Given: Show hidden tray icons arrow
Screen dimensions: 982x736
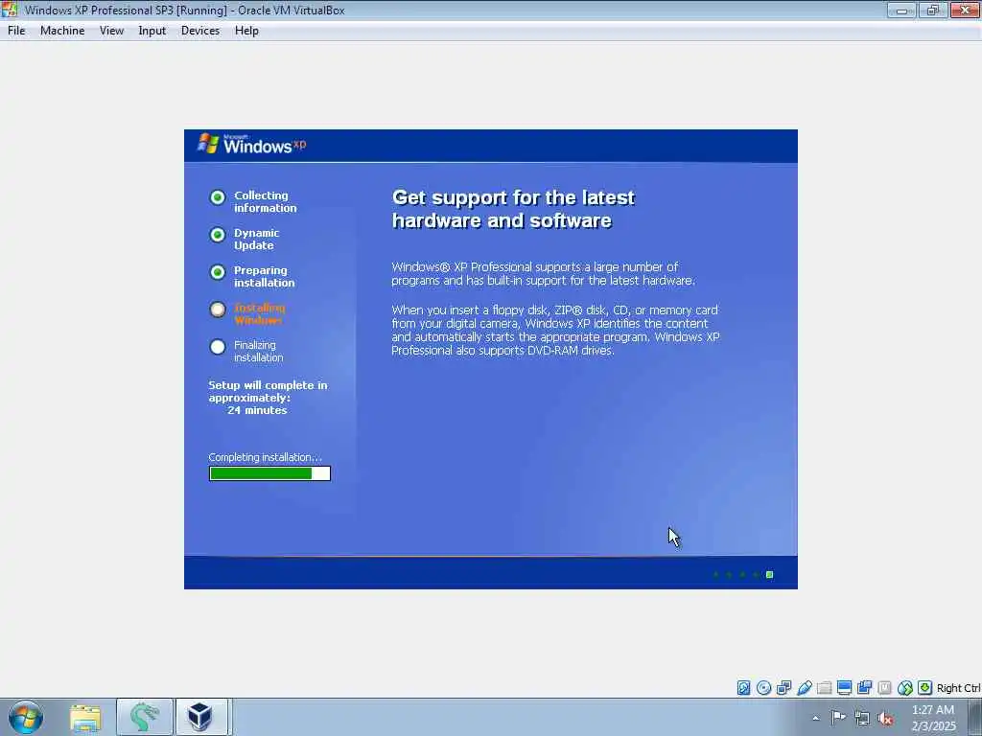Looking at the screenshot, I should (x=815, y=718).
